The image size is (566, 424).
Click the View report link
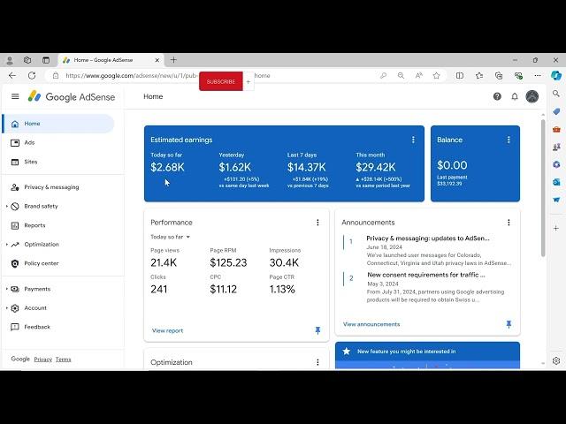point(167,330)
